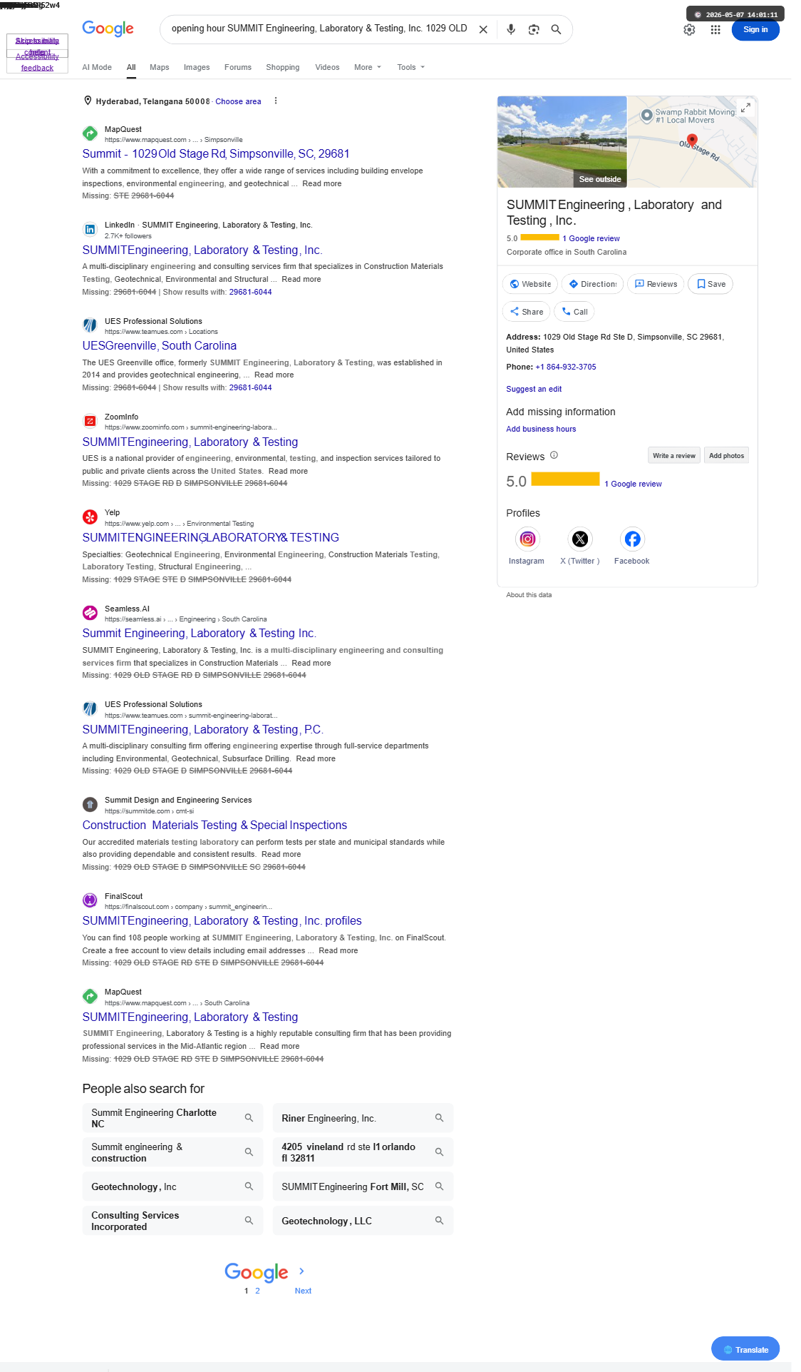
Task: Open location options three-dot menu
Action: click(x=276, y=101)
